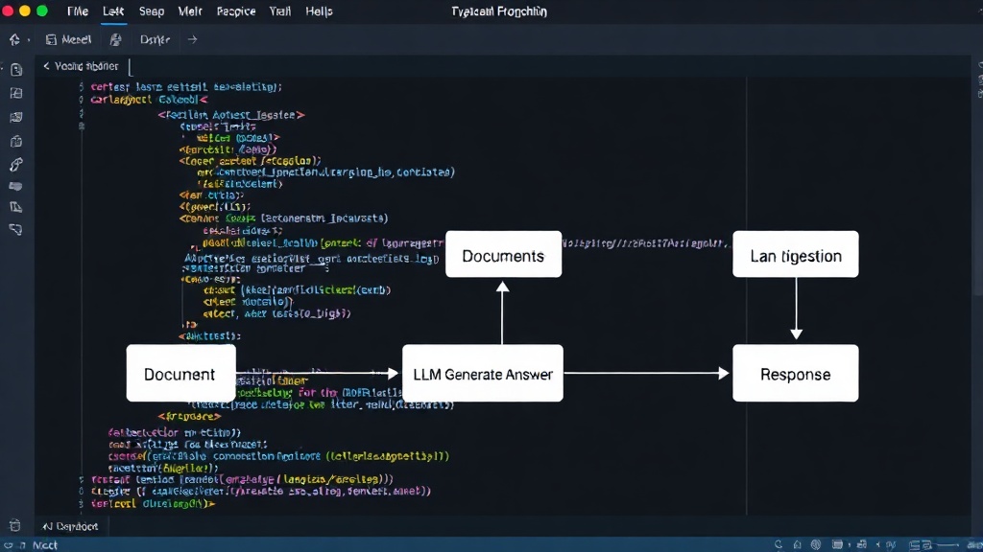
Task: Click the last code line starting with 'terlcorl'
Action: [x=153, y=503]
